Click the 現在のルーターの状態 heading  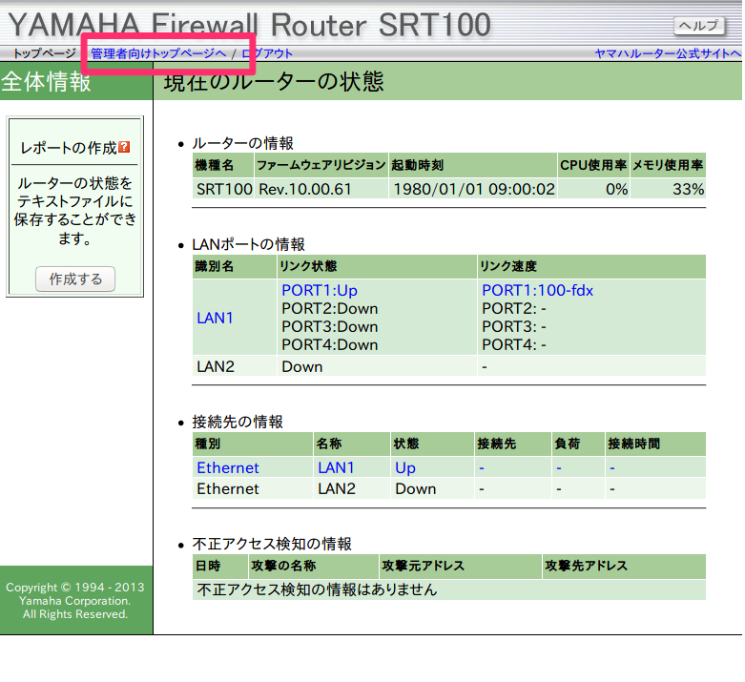pos(274,81)
